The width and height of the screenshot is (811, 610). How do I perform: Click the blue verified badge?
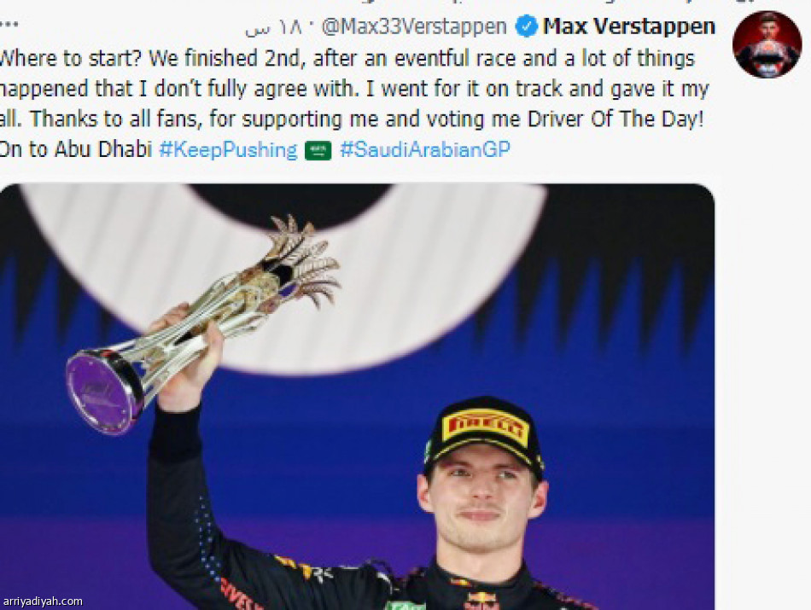pos(527,26)
